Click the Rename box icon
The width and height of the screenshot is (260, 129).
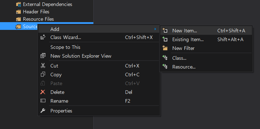[x=43, y=101]
